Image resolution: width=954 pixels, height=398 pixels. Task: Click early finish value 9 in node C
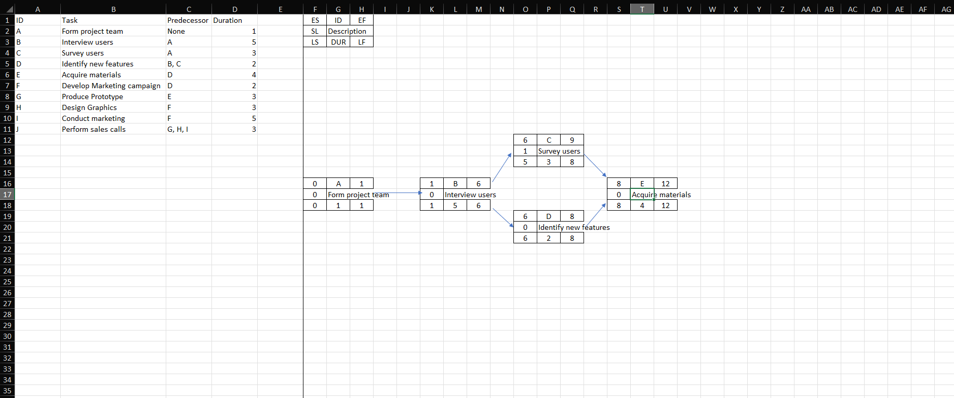pos(572,140)
